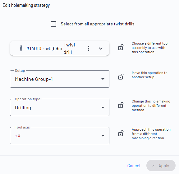This screenshot has height=174, width=179.
Task: Click the #14010 - ⌀0.59in tool label
Action: point(44,49)
